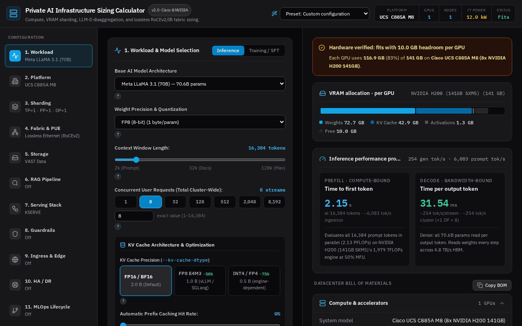Click the Context Window Length slider handle
This screenshot has width=522, height=326.
(x=136, y=160)
